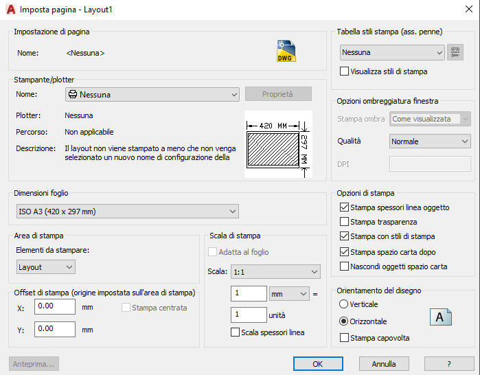This screenshot has height=375, width=480.
Task: Check Scala spessori linea box
Action: click(235, 332)
